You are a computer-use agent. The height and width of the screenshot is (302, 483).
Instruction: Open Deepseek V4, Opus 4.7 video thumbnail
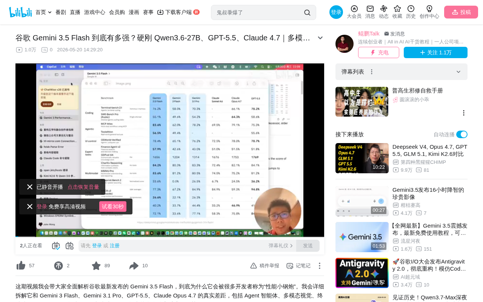click(x=362, y=158)
